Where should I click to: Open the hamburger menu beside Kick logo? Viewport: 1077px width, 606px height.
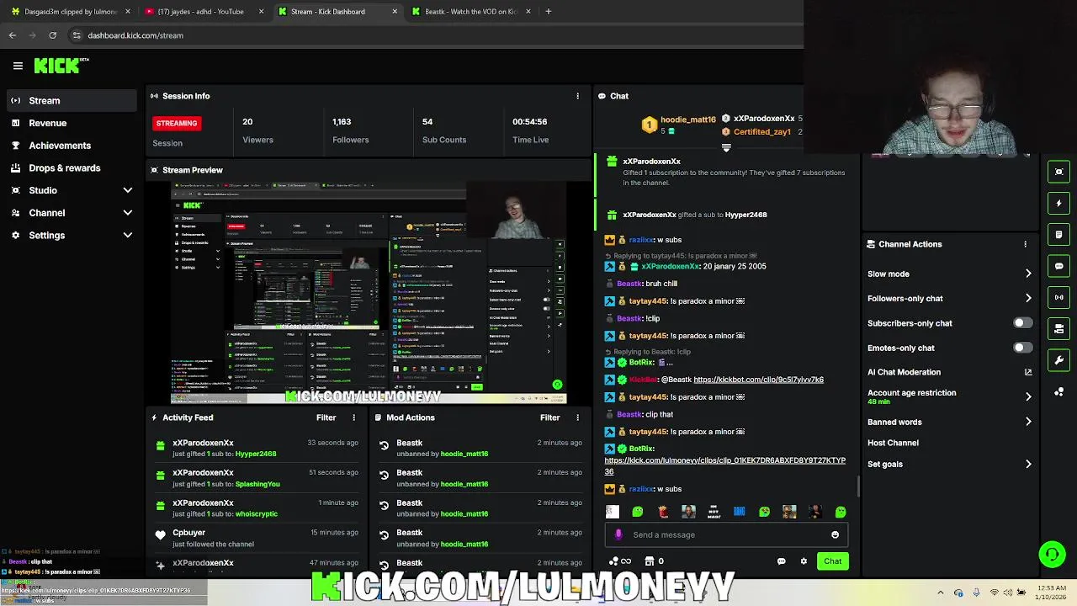[x=18, y=66]
